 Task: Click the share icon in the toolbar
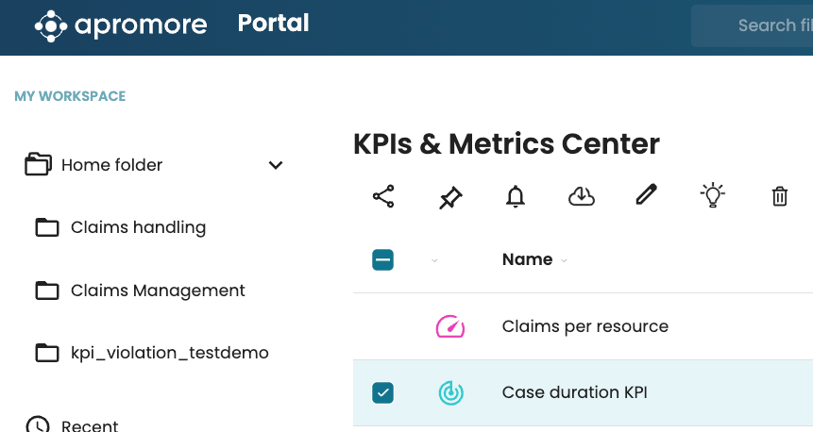(383, 196)
